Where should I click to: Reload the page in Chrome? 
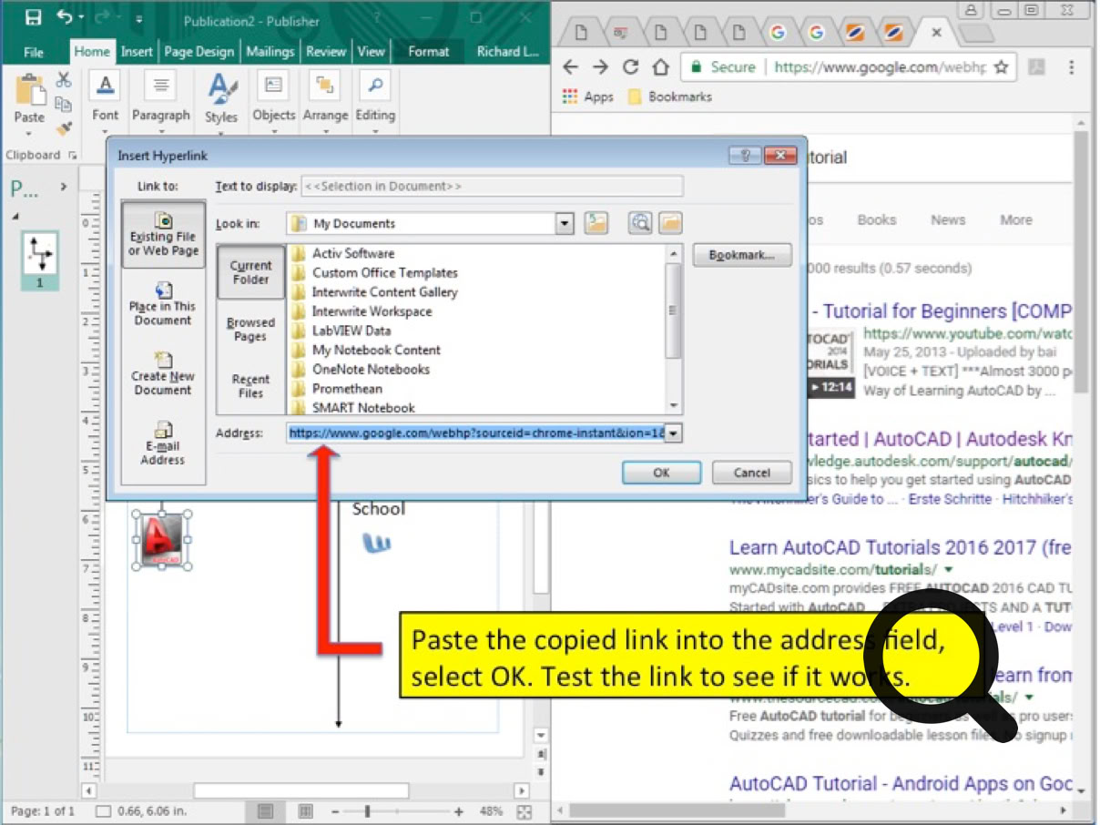tap(630, 66)
